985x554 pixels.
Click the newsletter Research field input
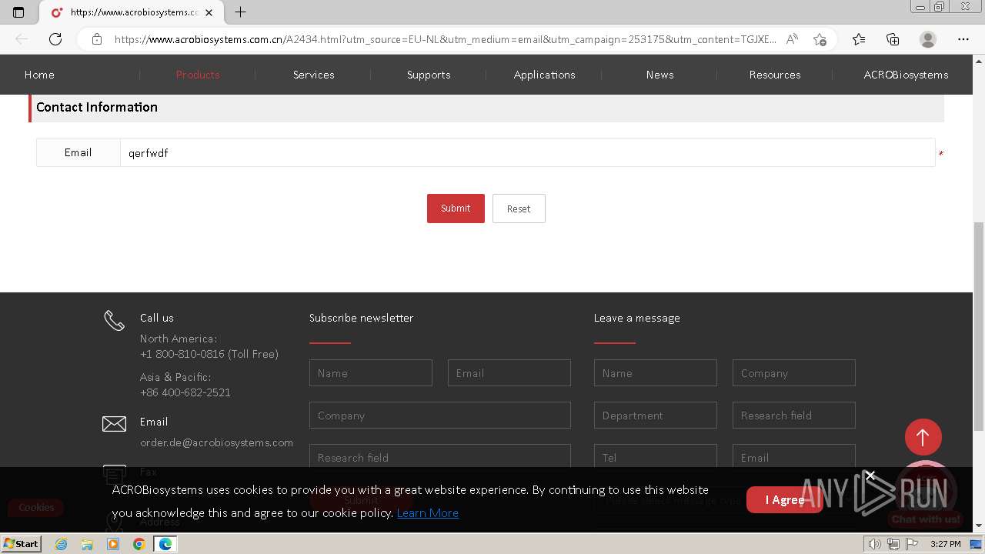440,456
